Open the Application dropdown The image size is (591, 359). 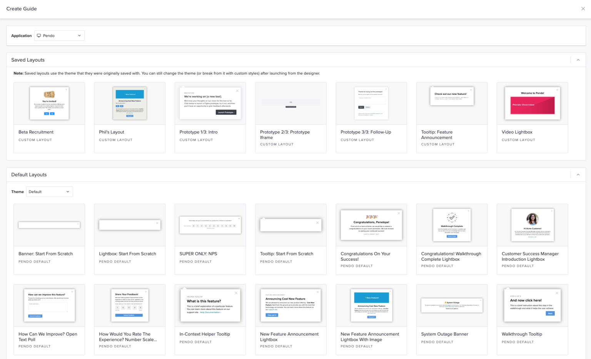coord(59,35)
